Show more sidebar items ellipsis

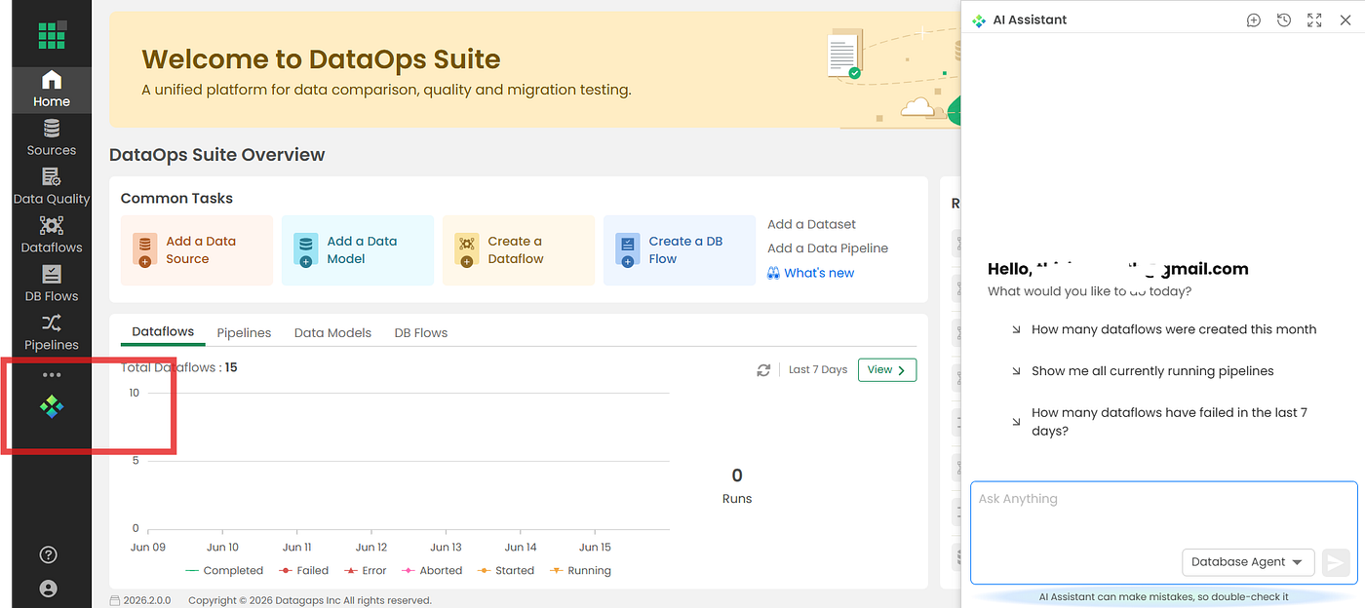(x=52, y=375)
